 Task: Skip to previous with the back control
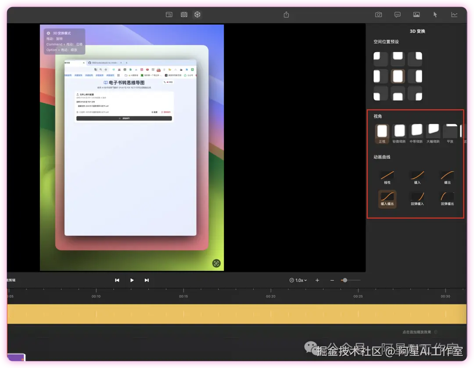117,280
